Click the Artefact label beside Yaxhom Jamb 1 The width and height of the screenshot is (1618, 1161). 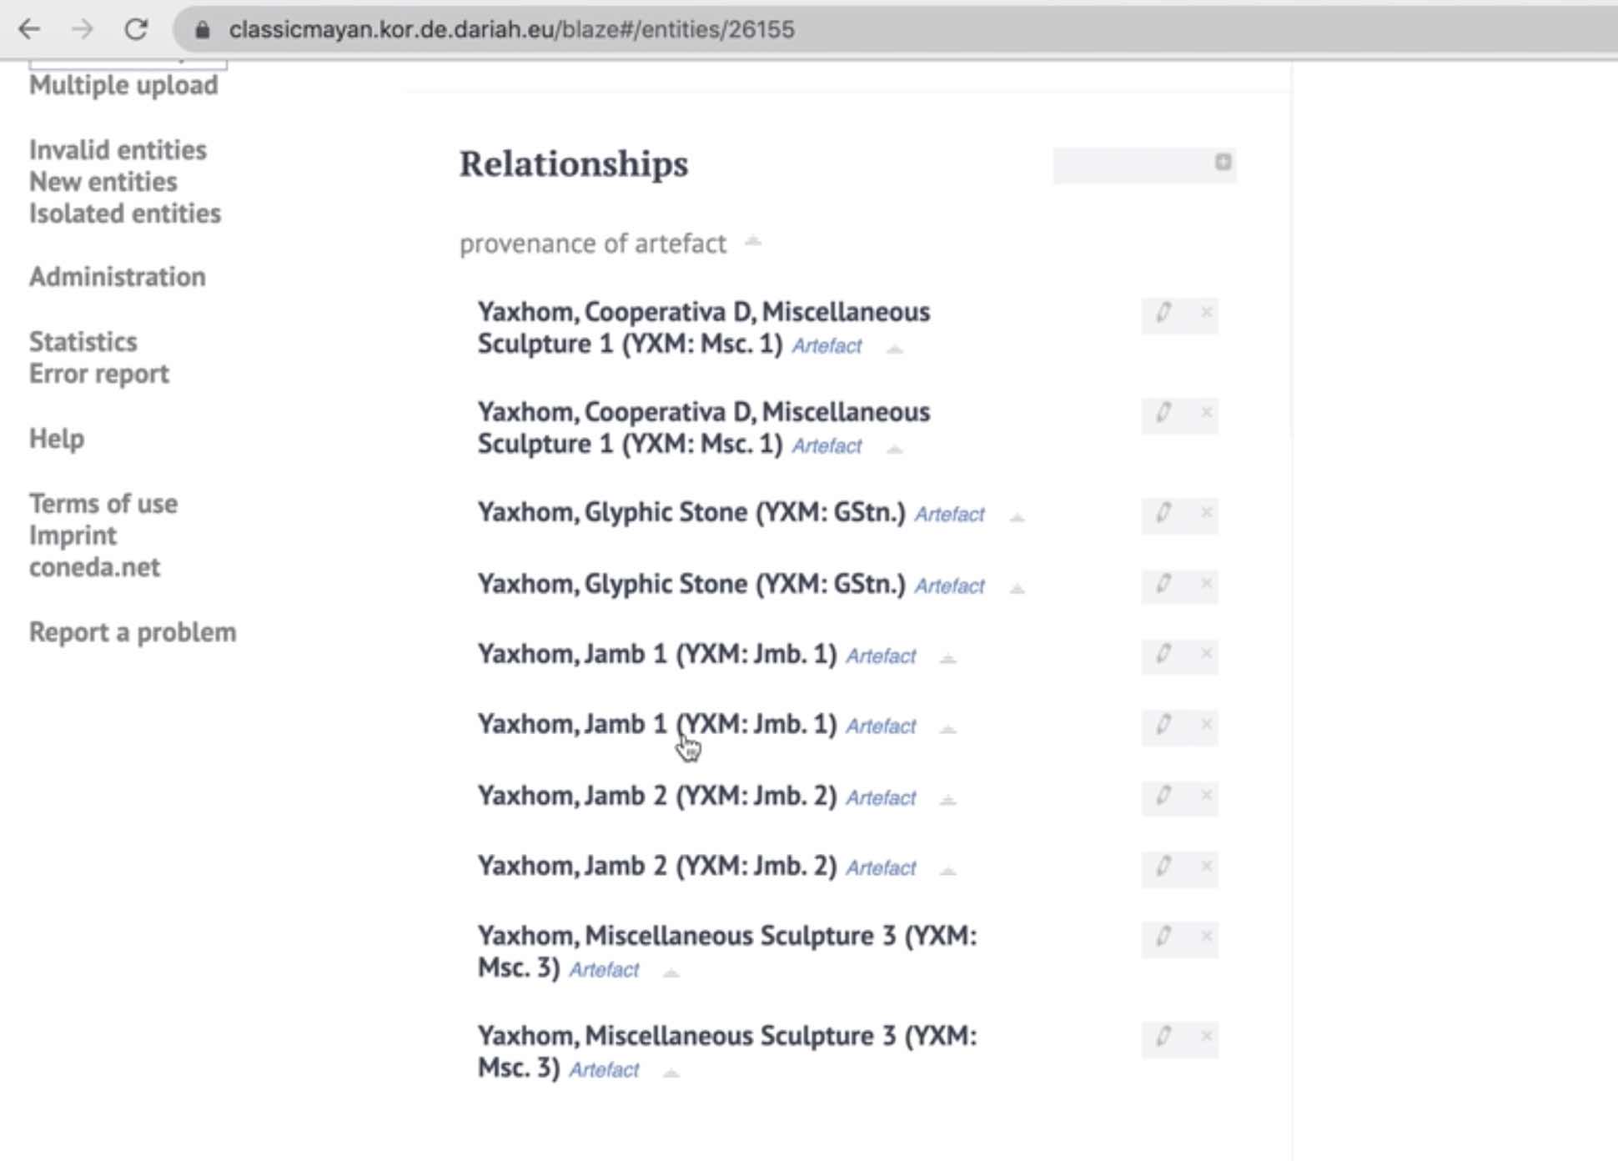(881, 657)
